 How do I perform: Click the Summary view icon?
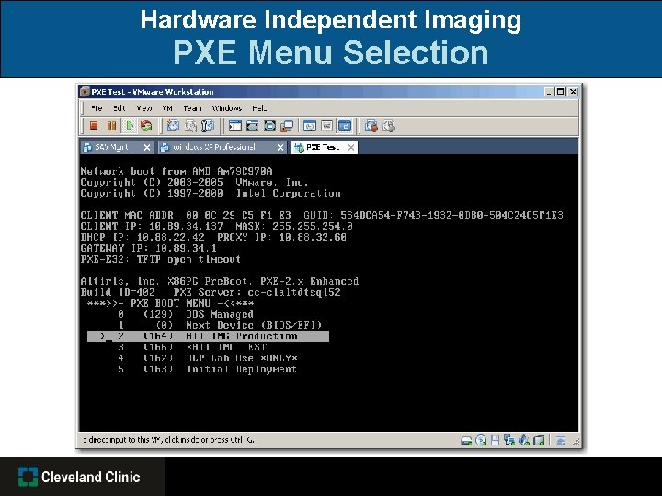tap(310, 126)
